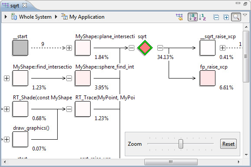Click the 3.95% label under sphere_find_int
The image size is (251, 167).
click(101, 88)
